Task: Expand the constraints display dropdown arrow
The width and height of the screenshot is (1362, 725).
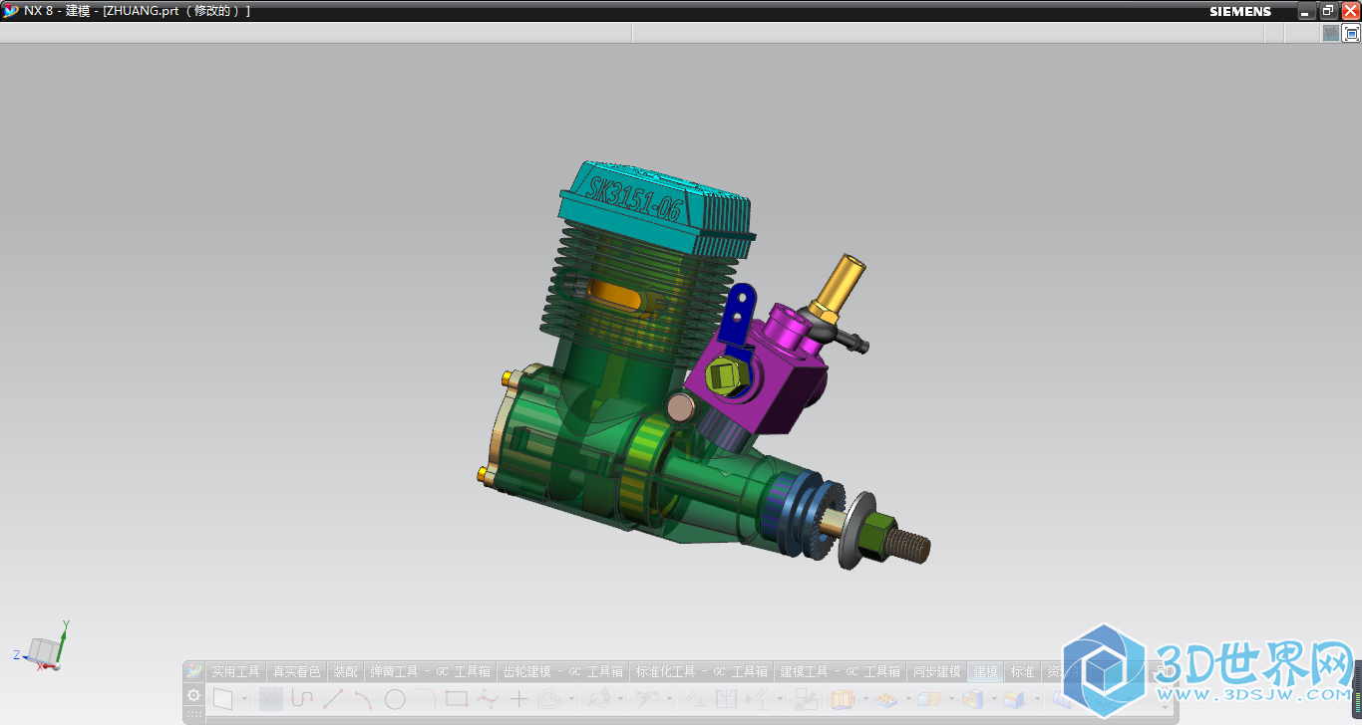Action: pyautogui.click(x=781, y=698)
